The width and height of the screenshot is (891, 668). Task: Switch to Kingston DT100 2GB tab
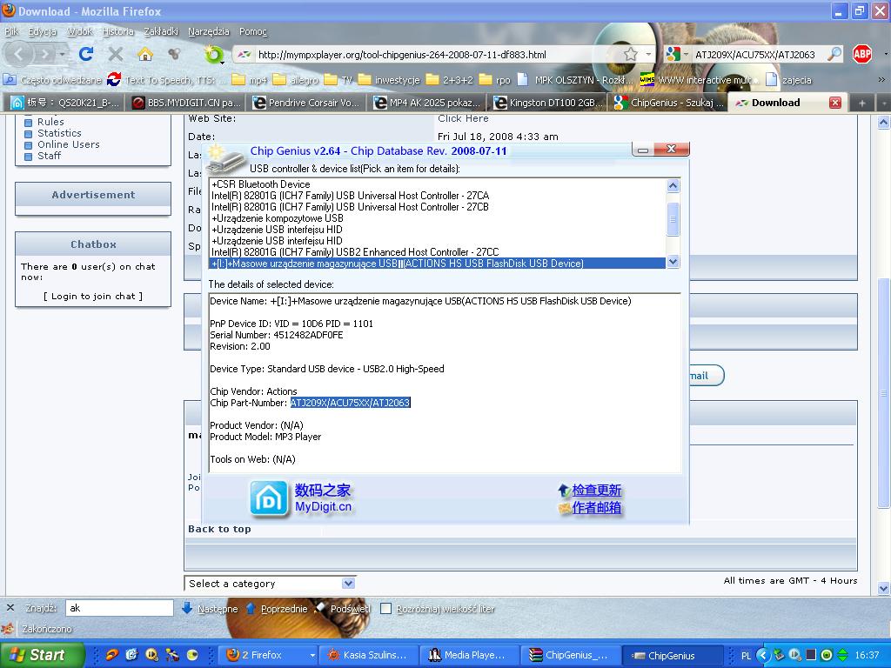pos(549,103)
